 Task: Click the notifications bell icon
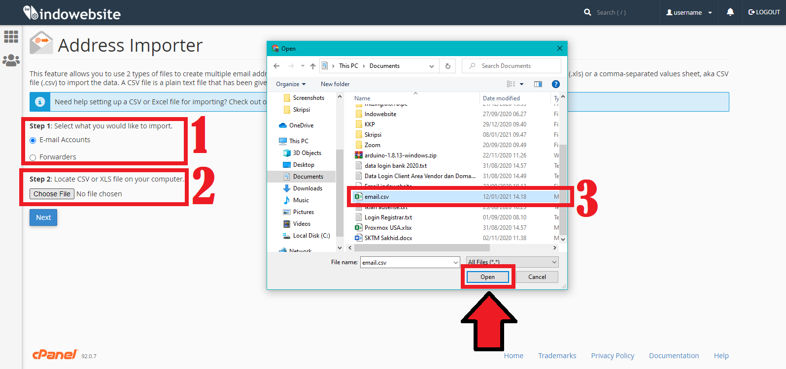[x=730, y=12]
